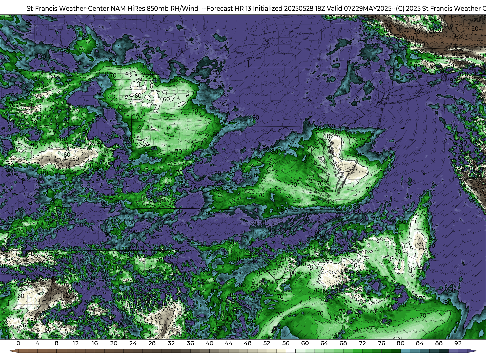Click the color scale label "32"
486x354 pixels.
click(171, 343)
